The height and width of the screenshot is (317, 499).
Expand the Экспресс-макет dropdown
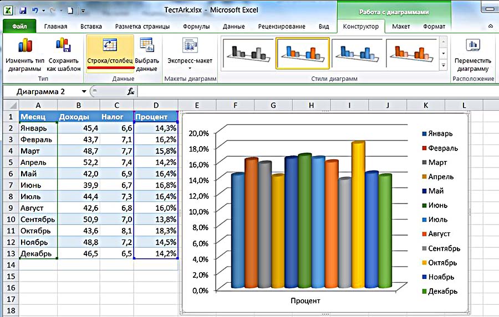[x=190, y=68]
